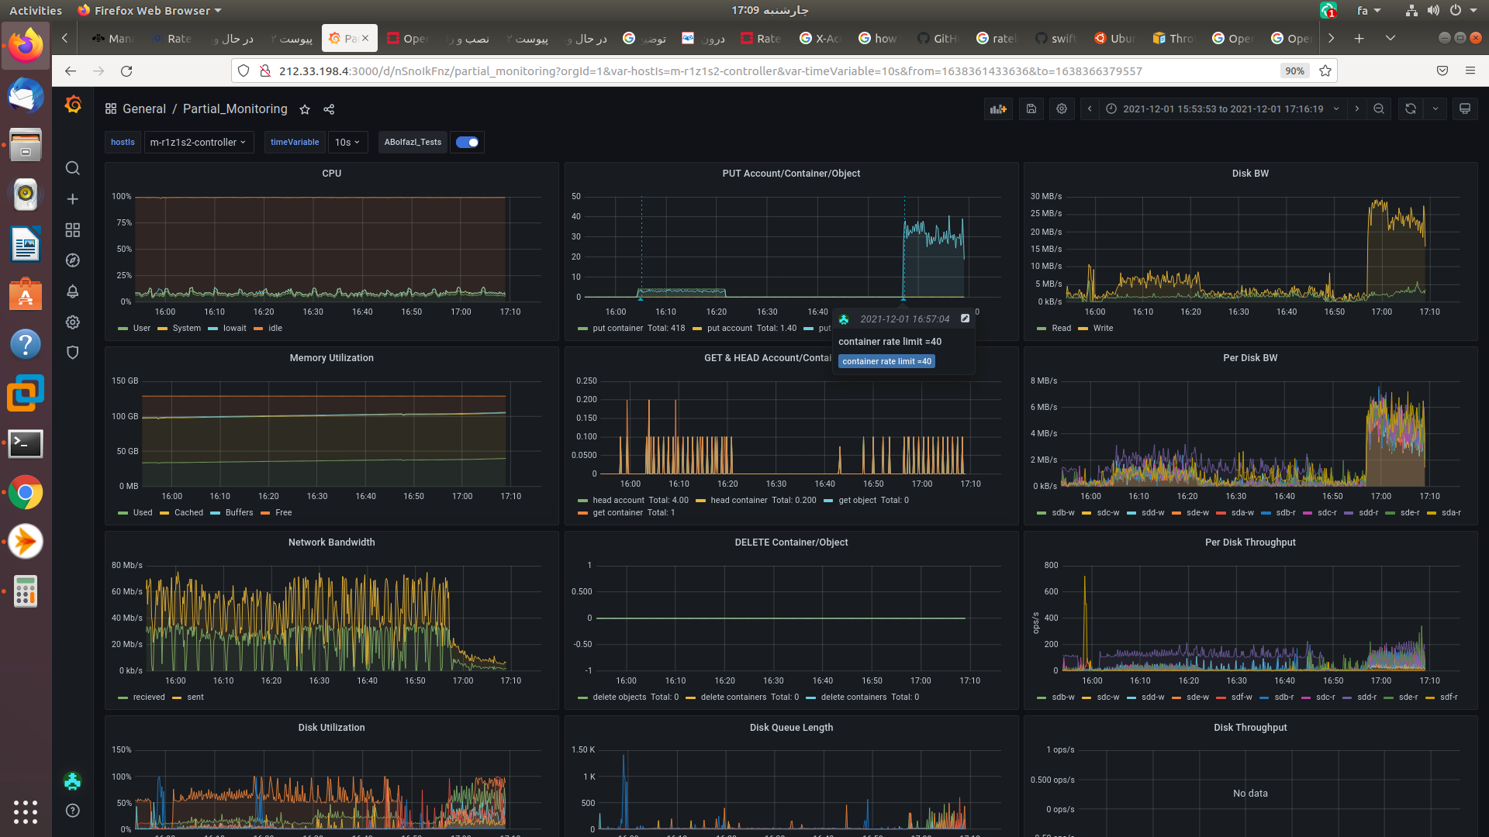Save dashboard using the floppy disk icon

1031,109
